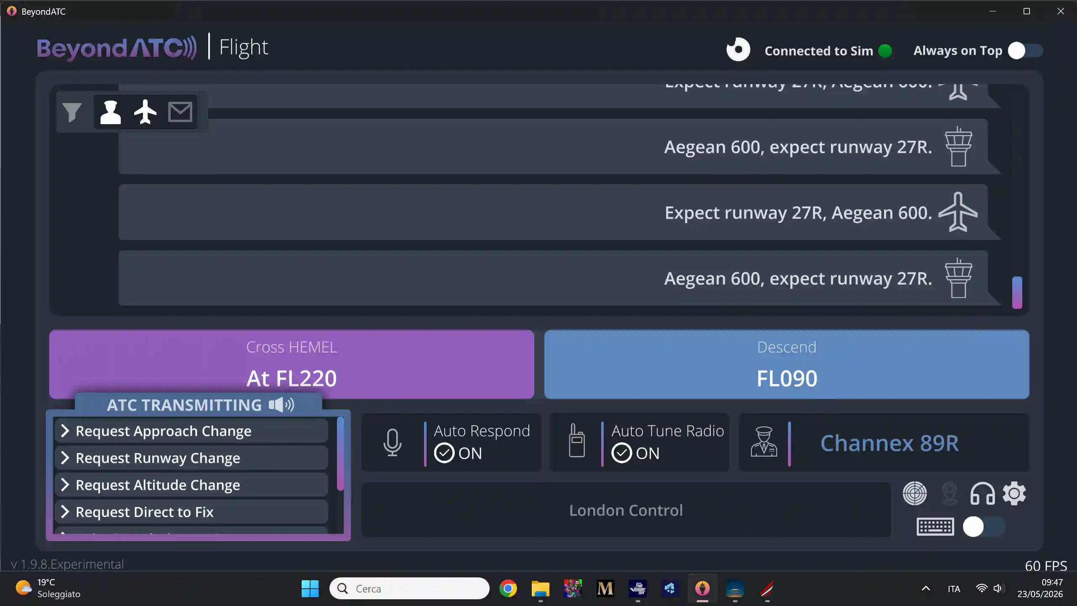Open the headphones audio settings
Viewport: 1077px width, 606px height.
click(982, 494)
